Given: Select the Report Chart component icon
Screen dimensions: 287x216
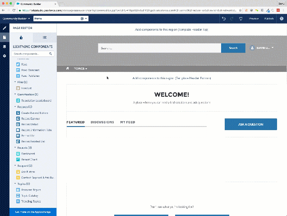Looking at the screenshot, I should click(x=18, y=160).
